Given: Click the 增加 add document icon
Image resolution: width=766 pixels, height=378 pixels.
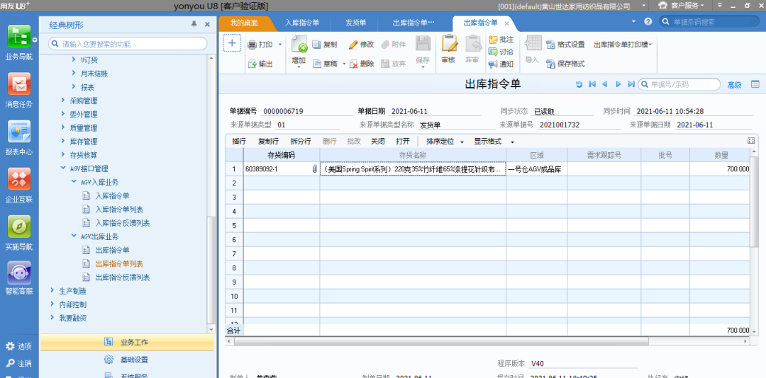Looking at the screenshot, I should coord(299,44).
